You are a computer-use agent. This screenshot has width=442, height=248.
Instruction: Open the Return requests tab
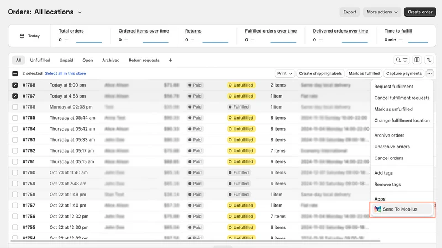tap(144, 60)
